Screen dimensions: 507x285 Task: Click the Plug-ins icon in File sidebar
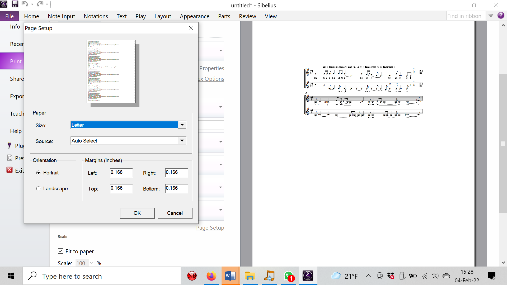[x=10, y=146]
